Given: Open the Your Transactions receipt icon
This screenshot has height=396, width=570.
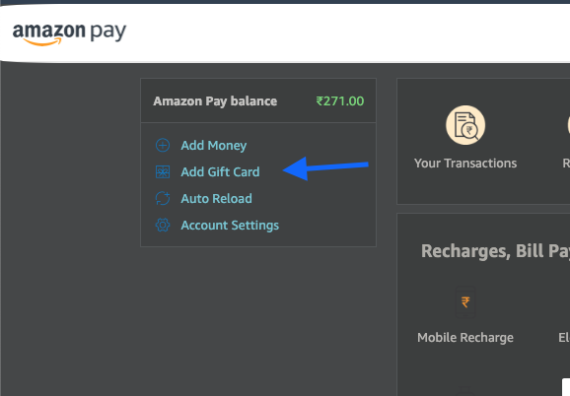Looking at the screenshot, I should click(465, 125).
